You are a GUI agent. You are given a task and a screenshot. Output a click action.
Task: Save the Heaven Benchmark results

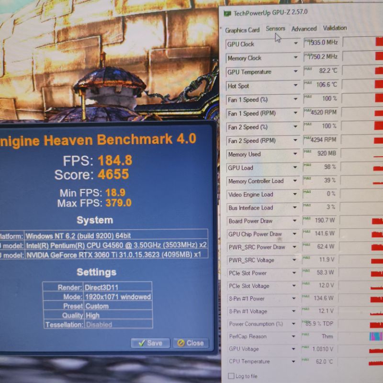[150, 343]
